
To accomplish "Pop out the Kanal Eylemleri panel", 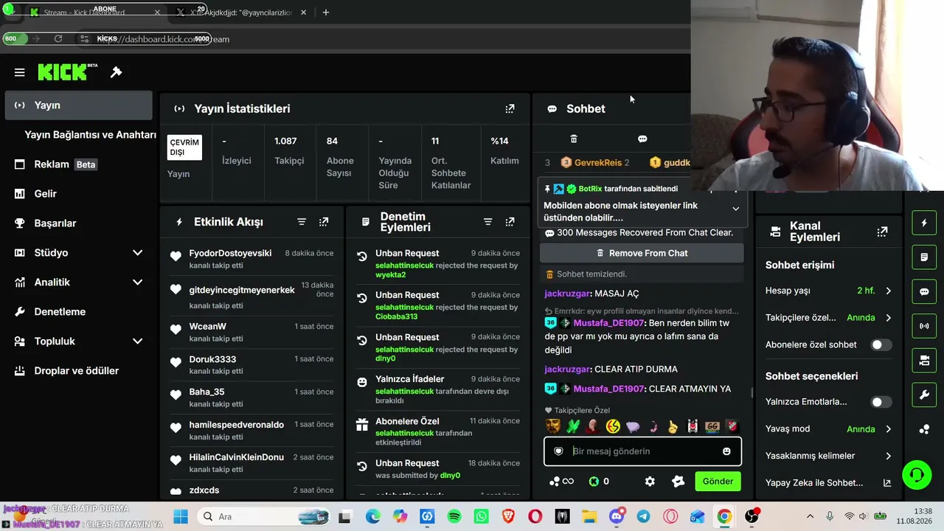I will tap(882, 232).
